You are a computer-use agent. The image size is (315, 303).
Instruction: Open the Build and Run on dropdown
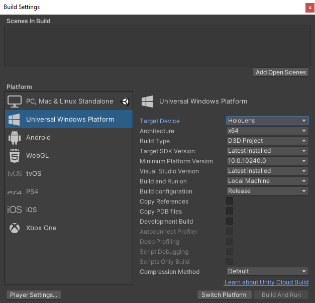[267, 181]
